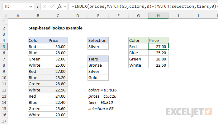Click the price cell 20.00
The image size is (218, 124).
(58, 115)
